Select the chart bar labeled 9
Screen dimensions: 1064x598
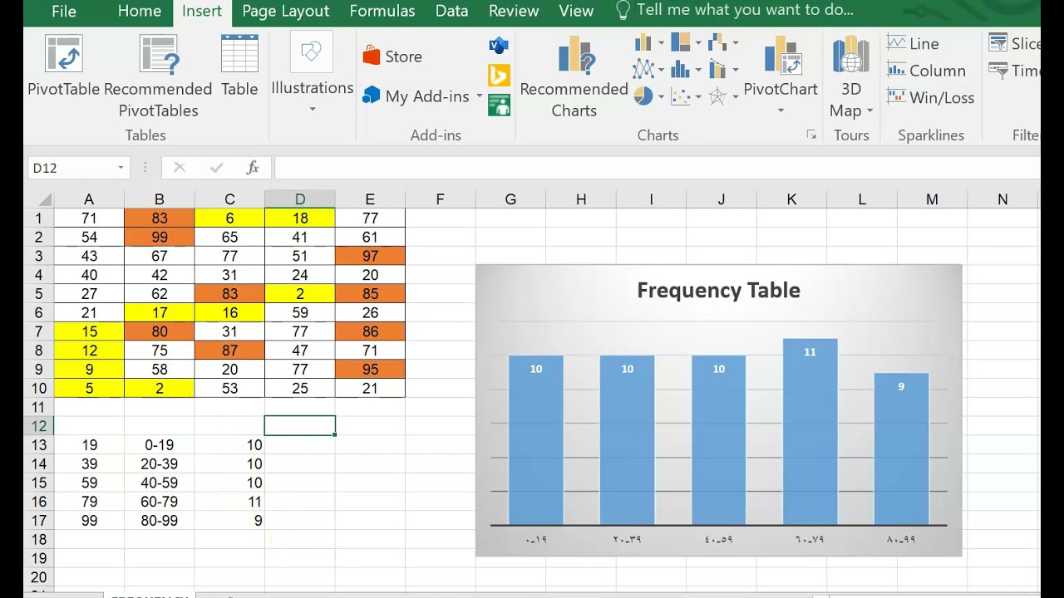[x=901, y=449]
